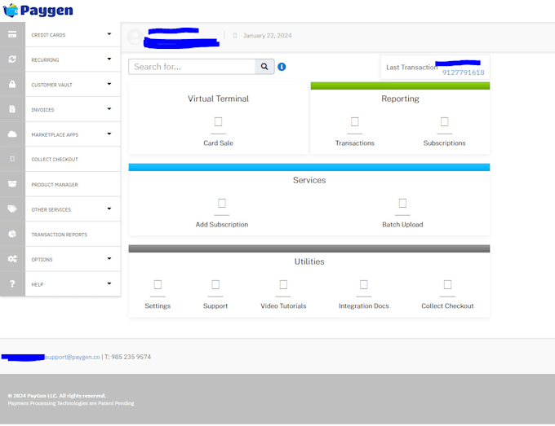Open the Card Sale link

pyautogui.click(x=218, y=143)
